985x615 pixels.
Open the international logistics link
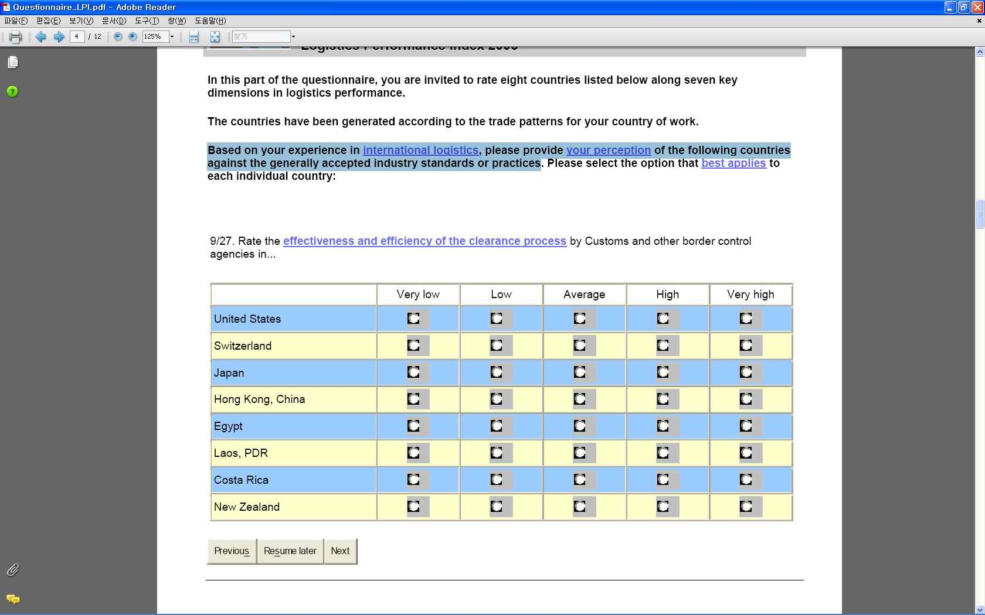click(420, 150)
